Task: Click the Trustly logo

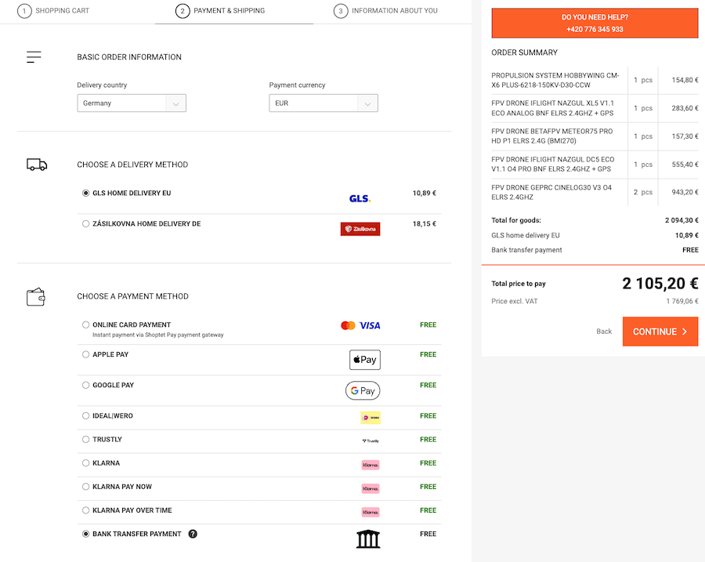Action: (x=371, y=441)
